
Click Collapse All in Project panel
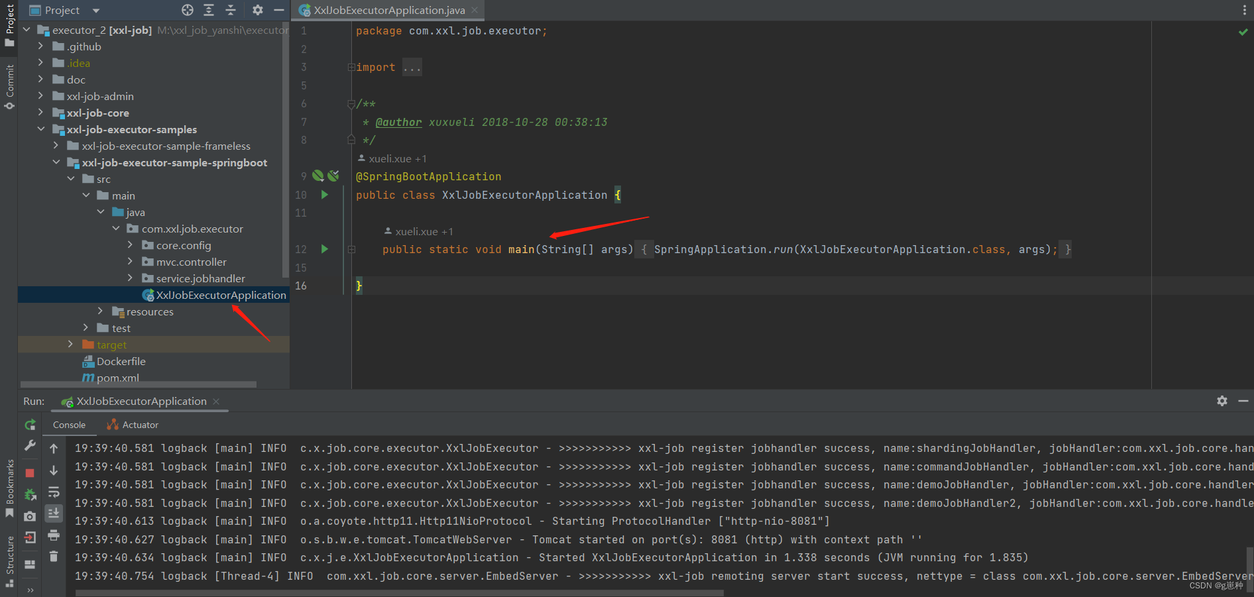(x=231, y=10)
